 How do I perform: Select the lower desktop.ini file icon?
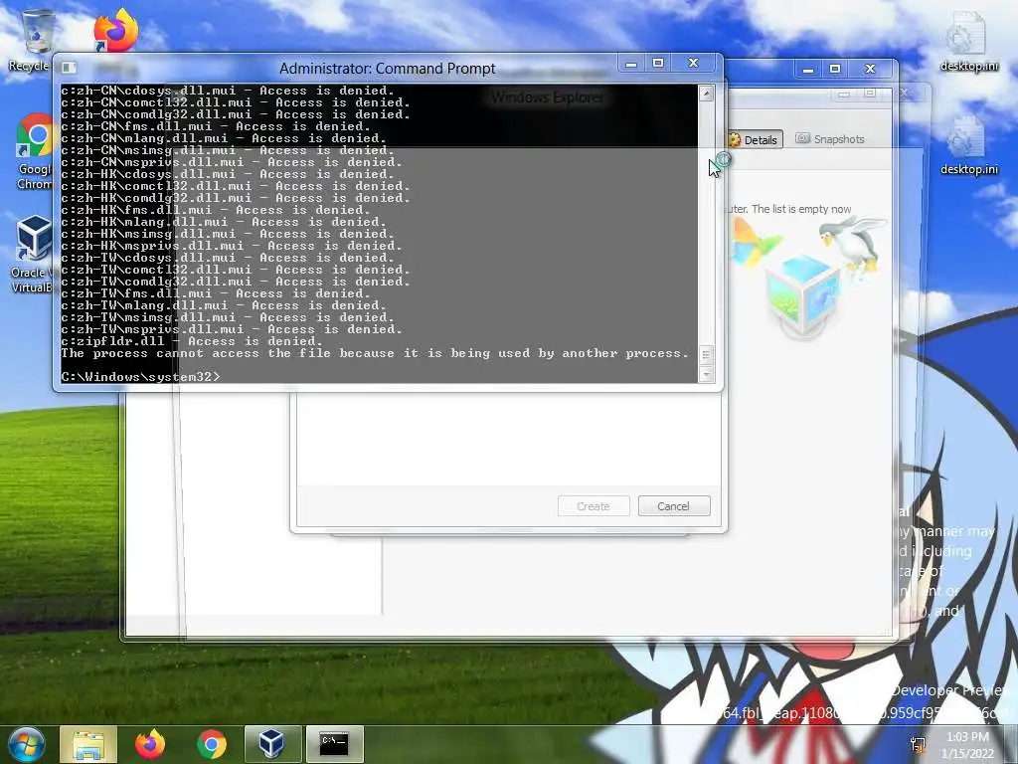968,145
